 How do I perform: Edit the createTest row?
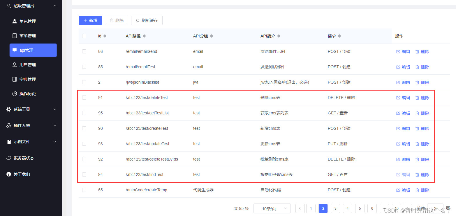[403, 129]
